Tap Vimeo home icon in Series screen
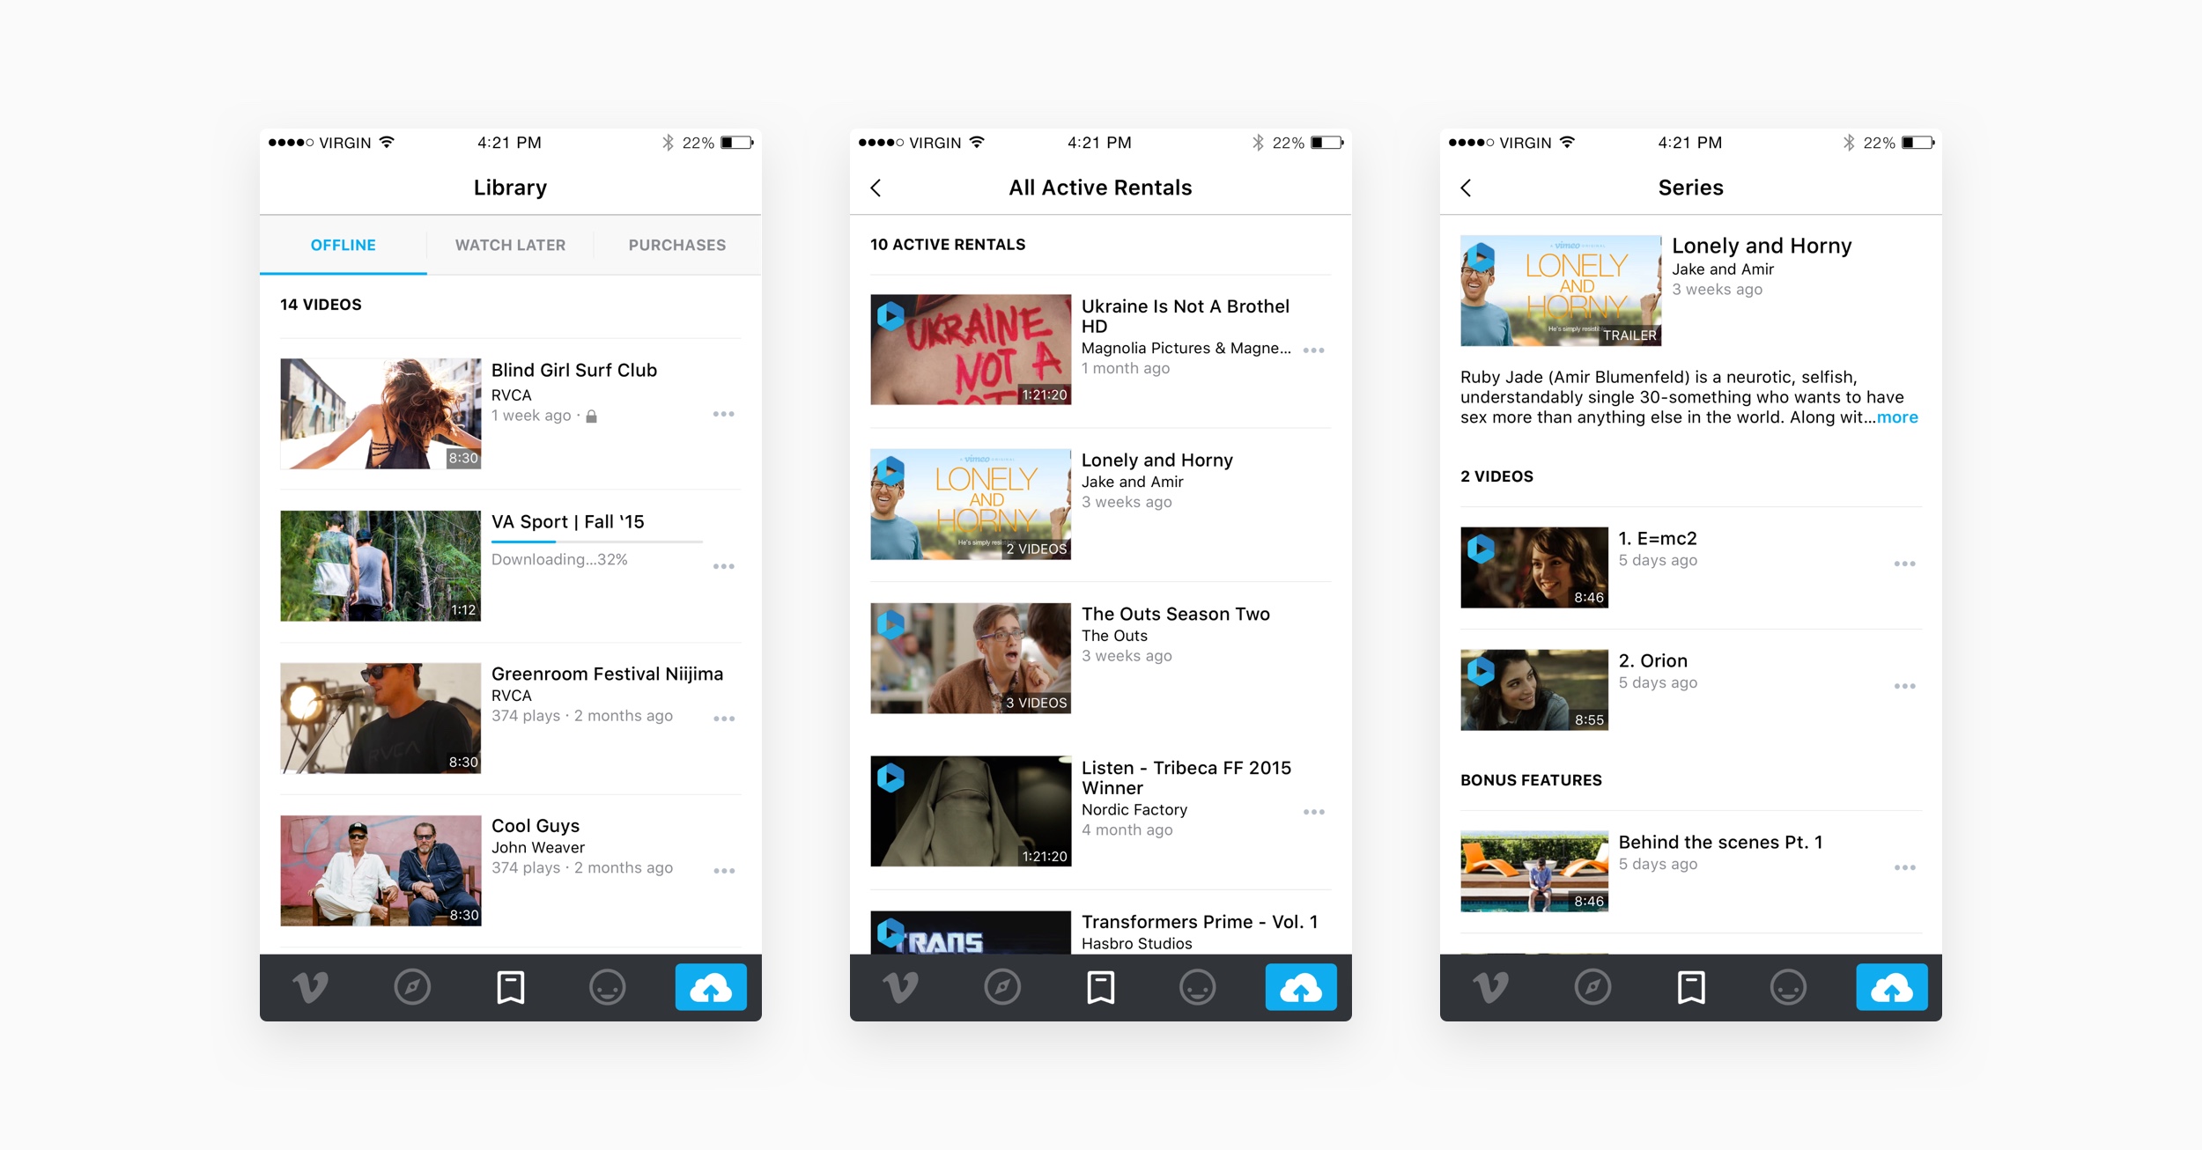2202x1150 pixels. click(x=1490, y=987)
